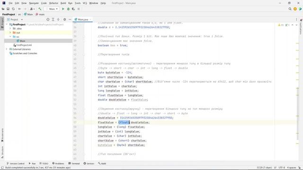Open the TODO tool window
The height and width of the screenshot is (170, 303).
coord(44,163)
